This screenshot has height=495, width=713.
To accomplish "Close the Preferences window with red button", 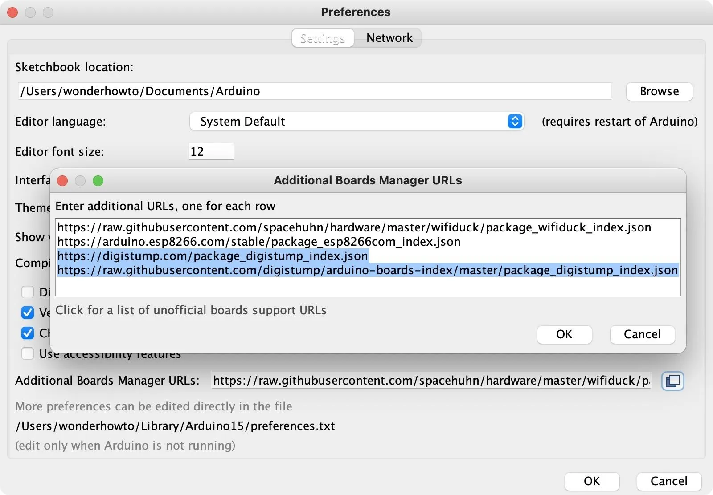I will (x=12, y=12).
